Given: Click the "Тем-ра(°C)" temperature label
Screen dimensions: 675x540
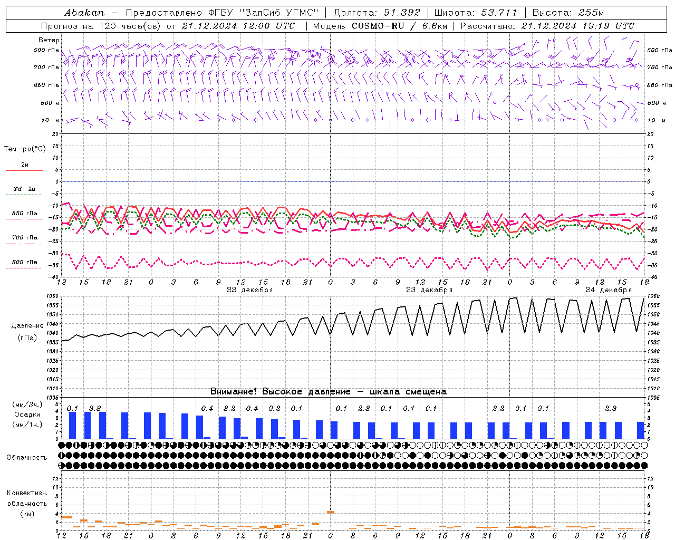Looking at the screenshot, I should click(25, 149).
